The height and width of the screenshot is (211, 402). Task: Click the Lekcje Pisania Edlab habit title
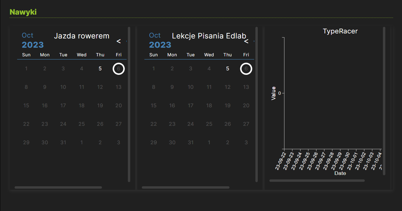209,36
